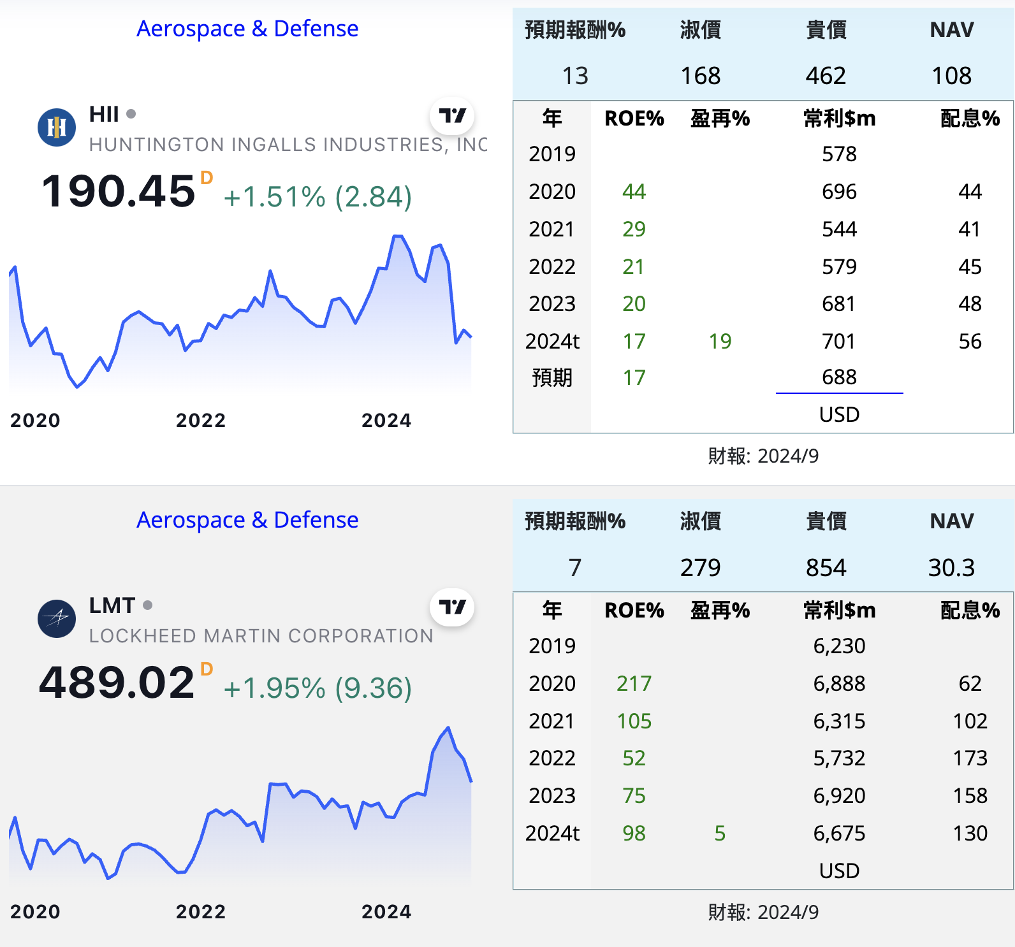Click the 財報: 2024/9 note under HII table
Screen dimensions: 1015x947
point(763,456)
